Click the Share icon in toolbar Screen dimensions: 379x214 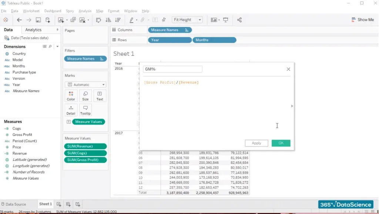239,20
